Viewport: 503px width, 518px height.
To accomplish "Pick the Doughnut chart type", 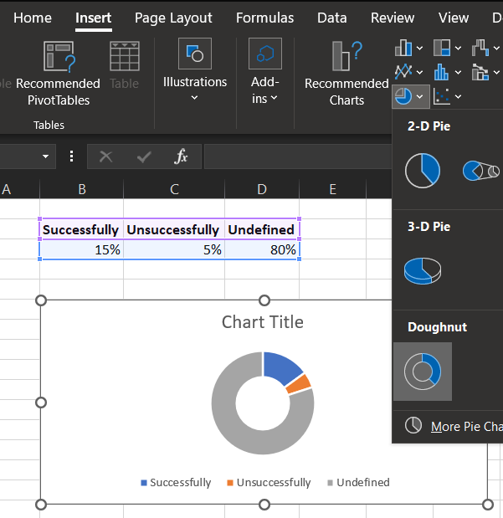I will [423, 371].
